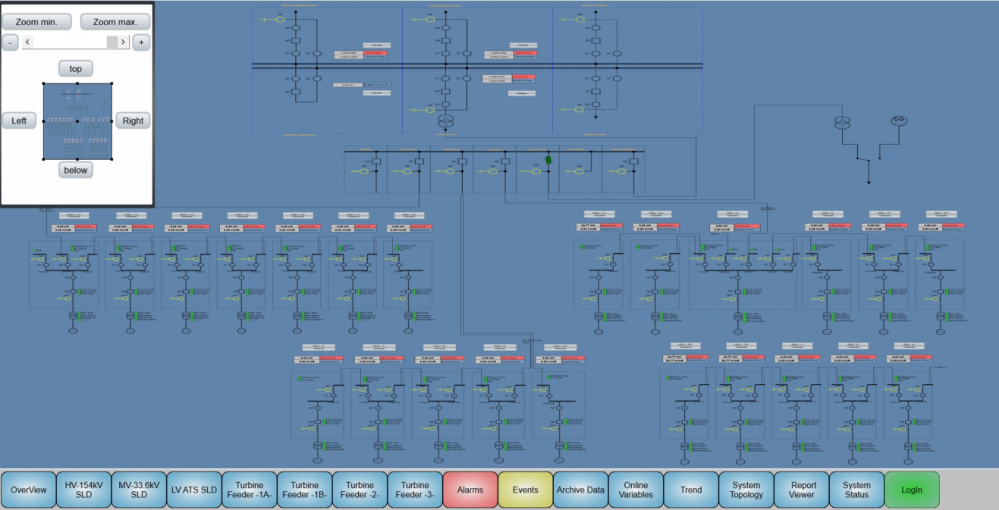Click the zoom scrollbar thumb

coord(112,42)
